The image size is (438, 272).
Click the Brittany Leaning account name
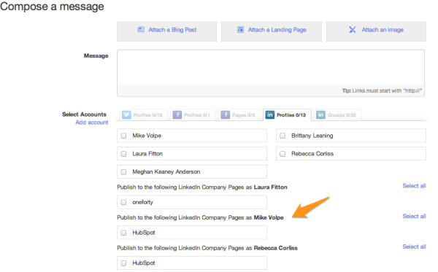[x=312, y=136]
